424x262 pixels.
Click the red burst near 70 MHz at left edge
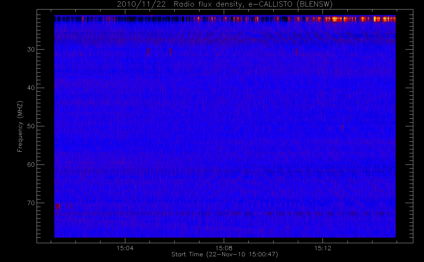[58, 206]
